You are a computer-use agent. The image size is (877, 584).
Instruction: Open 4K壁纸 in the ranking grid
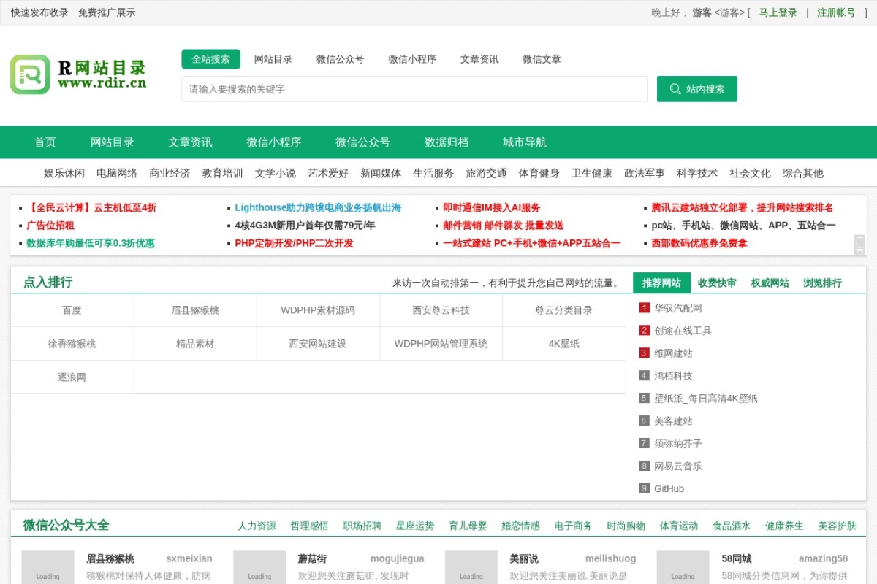click(x=564, y=344)
